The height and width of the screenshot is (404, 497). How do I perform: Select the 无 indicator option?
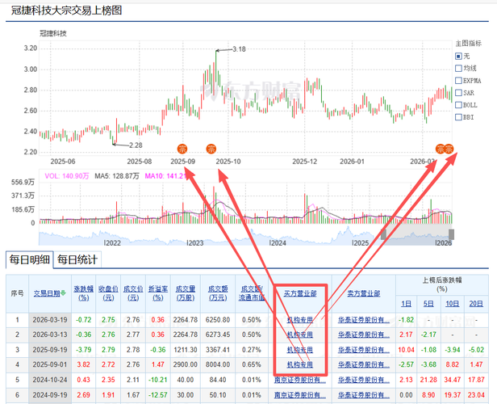(458, 57)
